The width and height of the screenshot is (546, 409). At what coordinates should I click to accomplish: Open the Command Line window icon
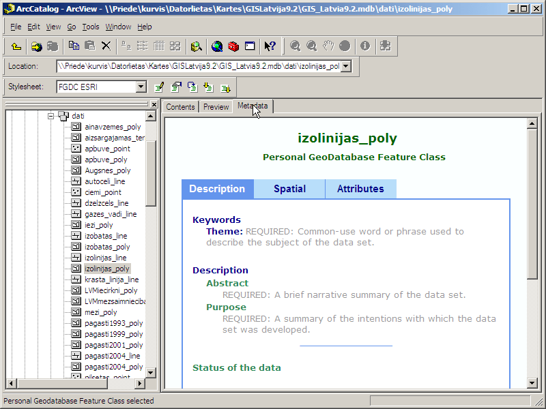250,46
